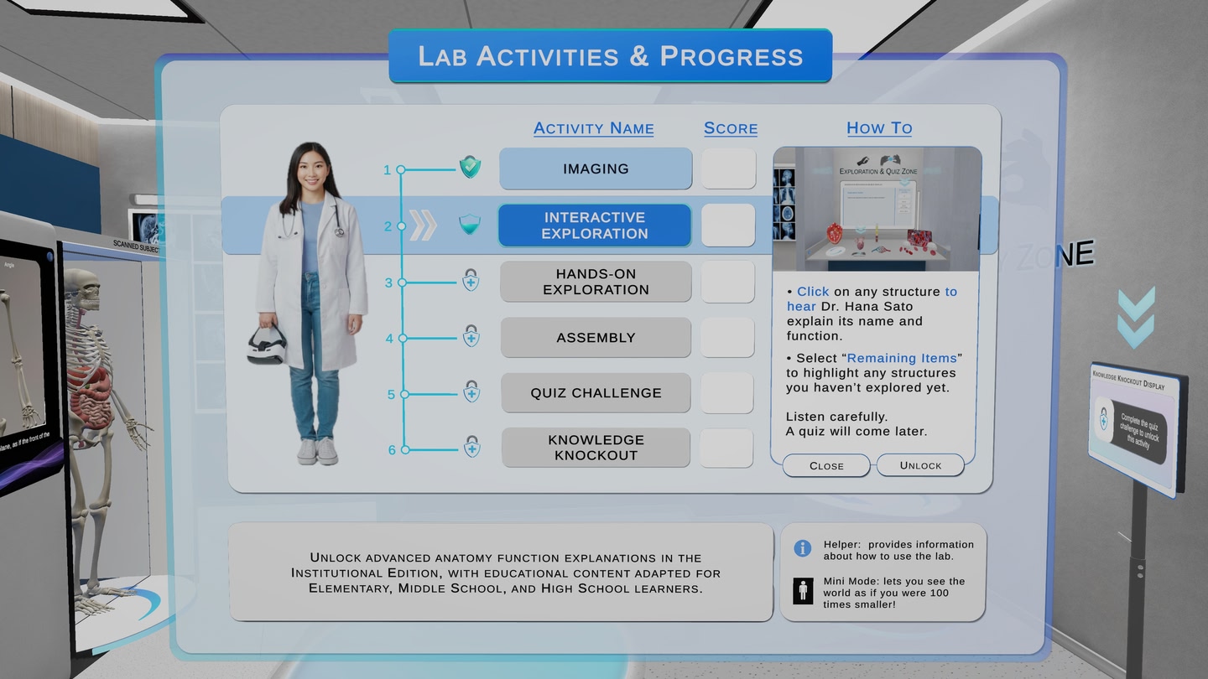Click the Quiz Challenge score box
Image resolution: width=1208 pixels, height=679 pixels.
click(726, 393)
